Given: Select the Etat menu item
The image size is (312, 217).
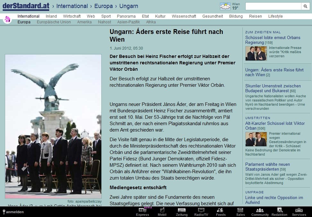Looking at the screenshot, I should (146, 16).
